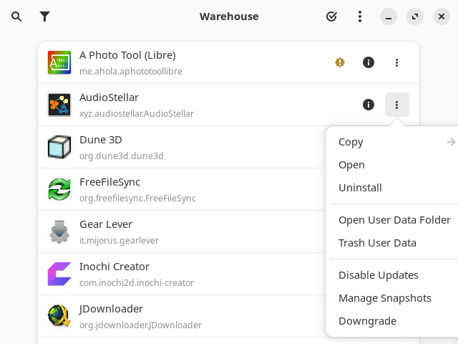Select the Dune 3D row title
458x344 pixels.
point(101,140)
